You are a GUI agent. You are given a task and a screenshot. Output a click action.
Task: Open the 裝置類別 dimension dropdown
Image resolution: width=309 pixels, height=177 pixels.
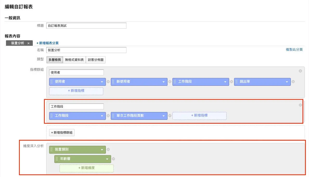click(x=102, y=150)
